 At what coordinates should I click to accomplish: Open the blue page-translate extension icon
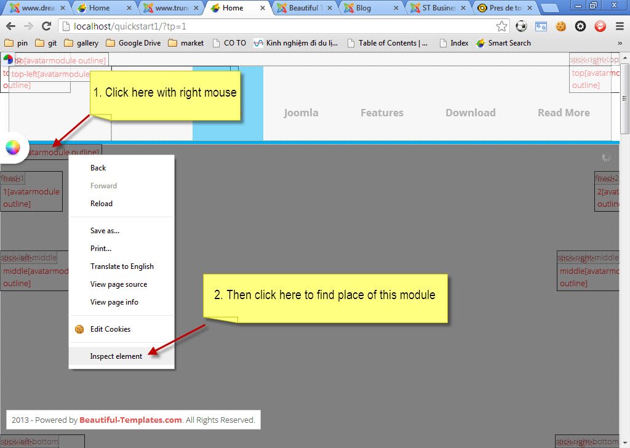point(541,26)
